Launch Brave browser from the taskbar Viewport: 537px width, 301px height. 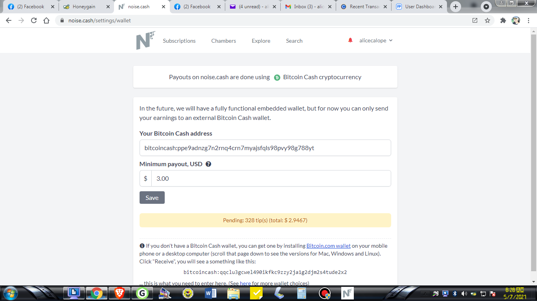pos(119,293)
